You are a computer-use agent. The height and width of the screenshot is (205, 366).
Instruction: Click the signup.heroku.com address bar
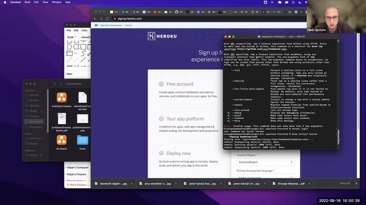coord(209,19)
